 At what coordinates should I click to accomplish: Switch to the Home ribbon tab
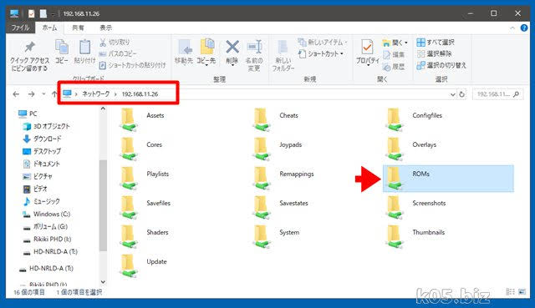coord(49,28)
